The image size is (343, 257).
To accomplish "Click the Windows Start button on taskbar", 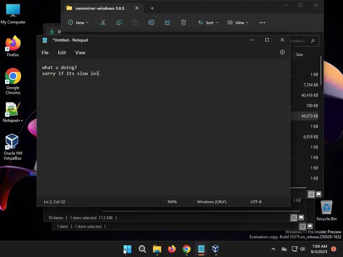I will pyautogui.click(x=127, y=249).
